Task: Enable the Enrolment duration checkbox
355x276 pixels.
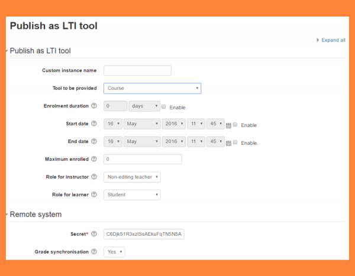Action: (x=164, y=107)
